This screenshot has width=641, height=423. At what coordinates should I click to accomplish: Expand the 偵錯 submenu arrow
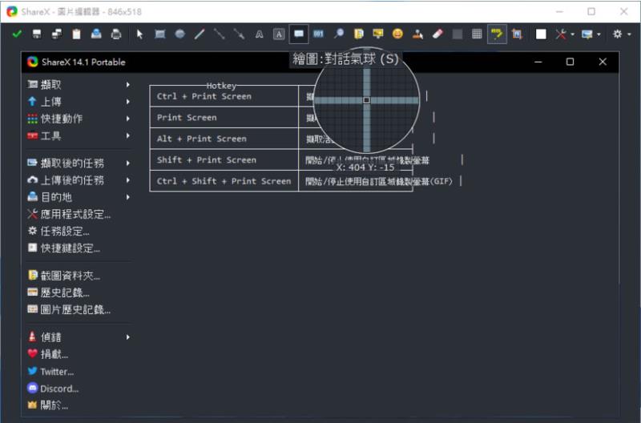128,337
